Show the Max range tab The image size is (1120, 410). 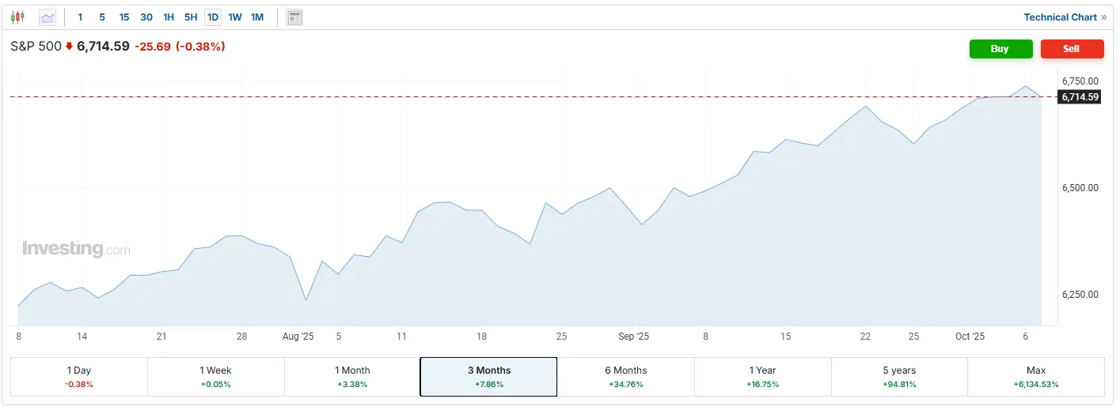(x=1035, y=376)
